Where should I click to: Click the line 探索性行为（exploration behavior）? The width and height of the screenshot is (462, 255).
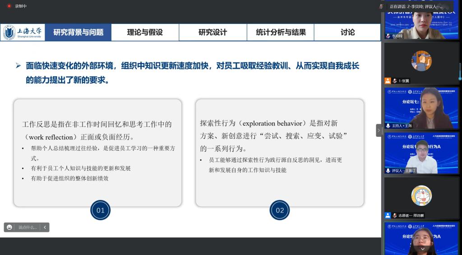(x=269, y=123)
